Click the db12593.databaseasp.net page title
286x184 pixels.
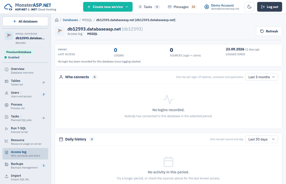(x=94, y=29)
